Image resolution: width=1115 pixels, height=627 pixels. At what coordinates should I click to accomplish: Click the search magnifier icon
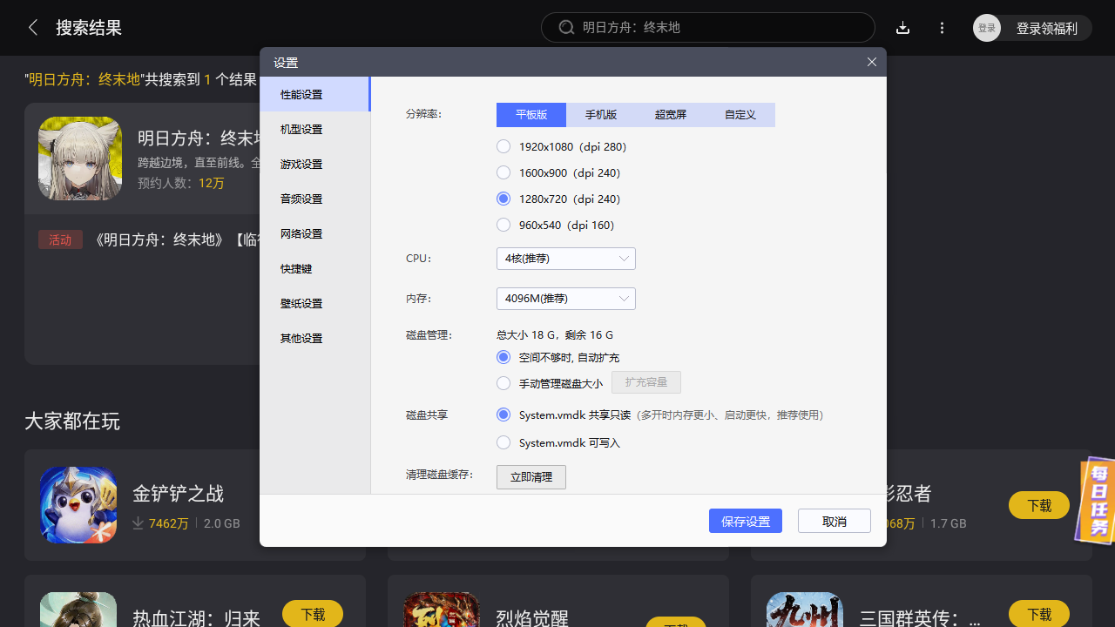pos(566,28)
